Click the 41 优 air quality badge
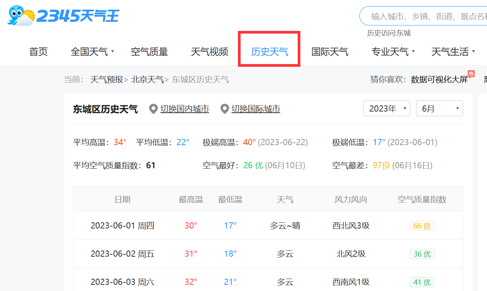 [422, 282]
